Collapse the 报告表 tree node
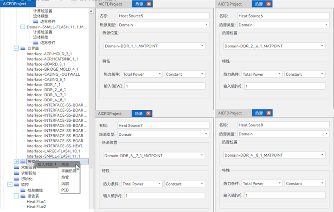 click(16, 196)
